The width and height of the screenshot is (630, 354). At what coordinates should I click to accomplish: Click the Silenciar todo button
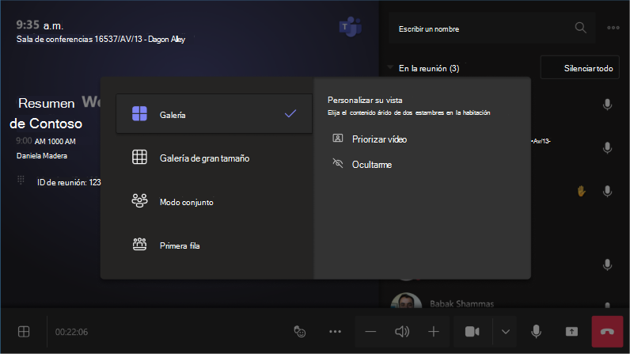click(580, 67)
